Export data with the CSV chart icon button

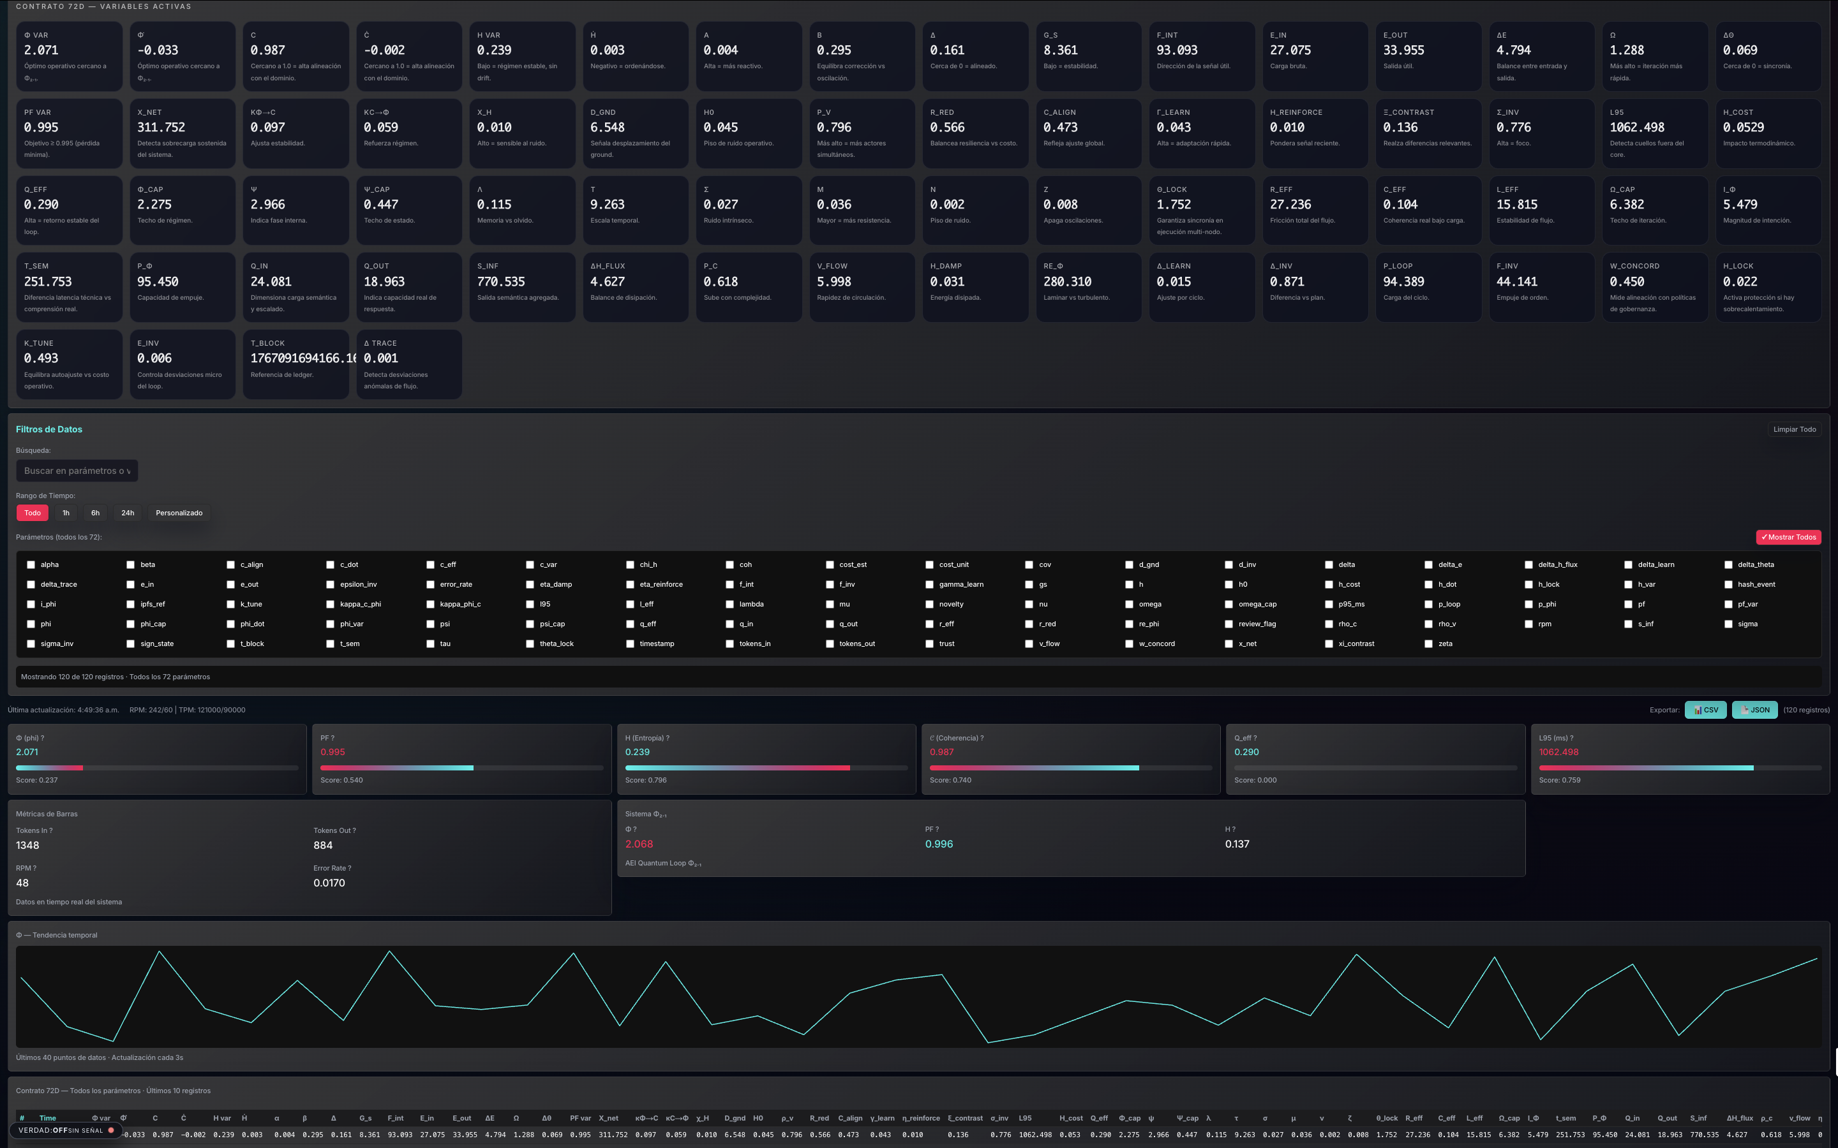click(1705, 710)
